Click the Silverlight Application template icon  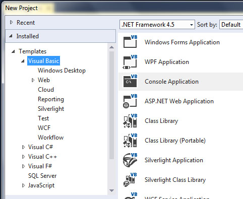pyautogui.click(x=130, y=160)
